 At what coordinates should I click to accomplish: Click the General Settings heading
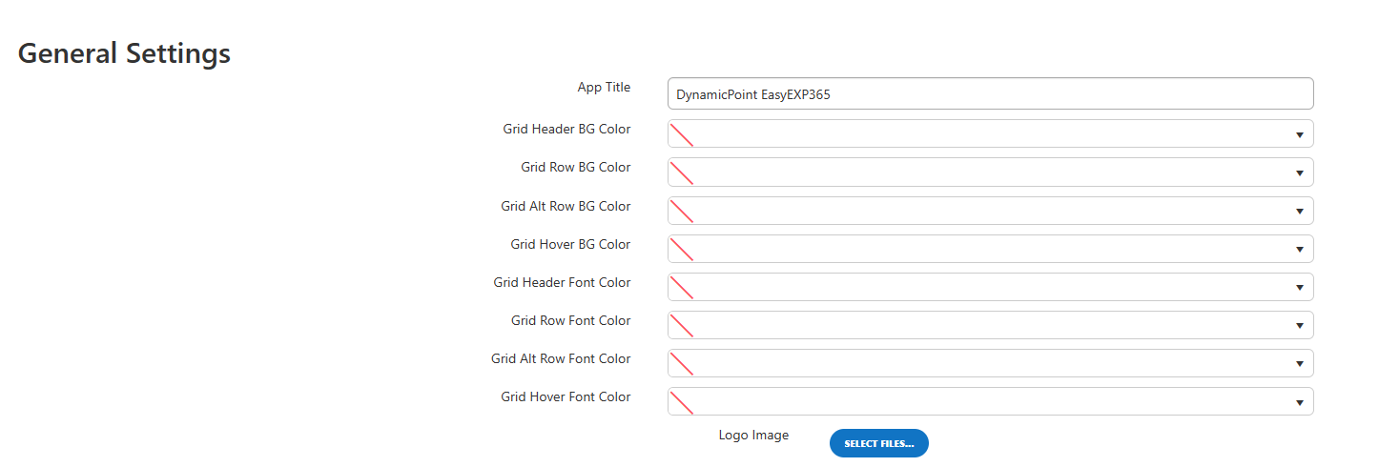pos(124,53)
